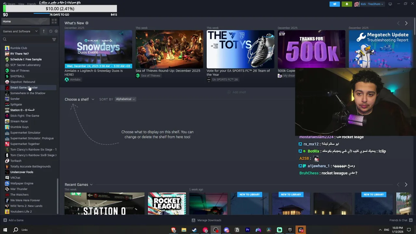Open Sea of Thieves Round-Up December article
The height and width of the screenshot is (234, 416).
click(168, 71)
